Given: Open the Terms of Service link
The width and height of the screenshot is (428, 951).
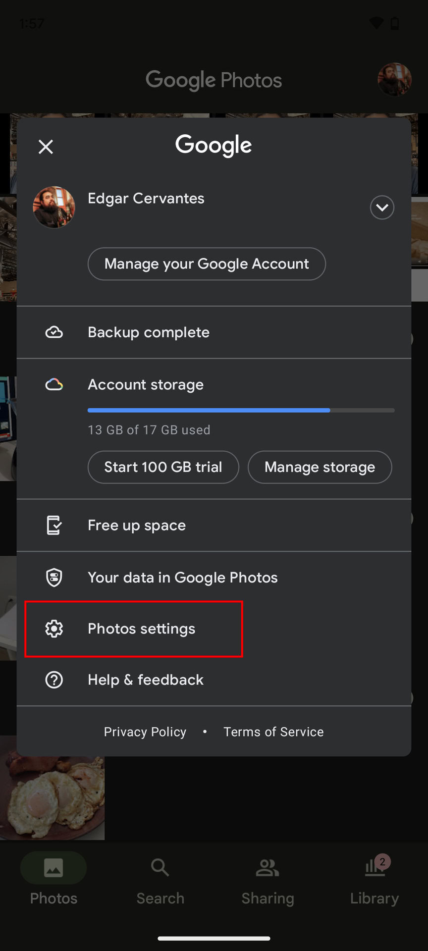Looking at the screenshot, I should pyautogui.click(x=273, y=732).
